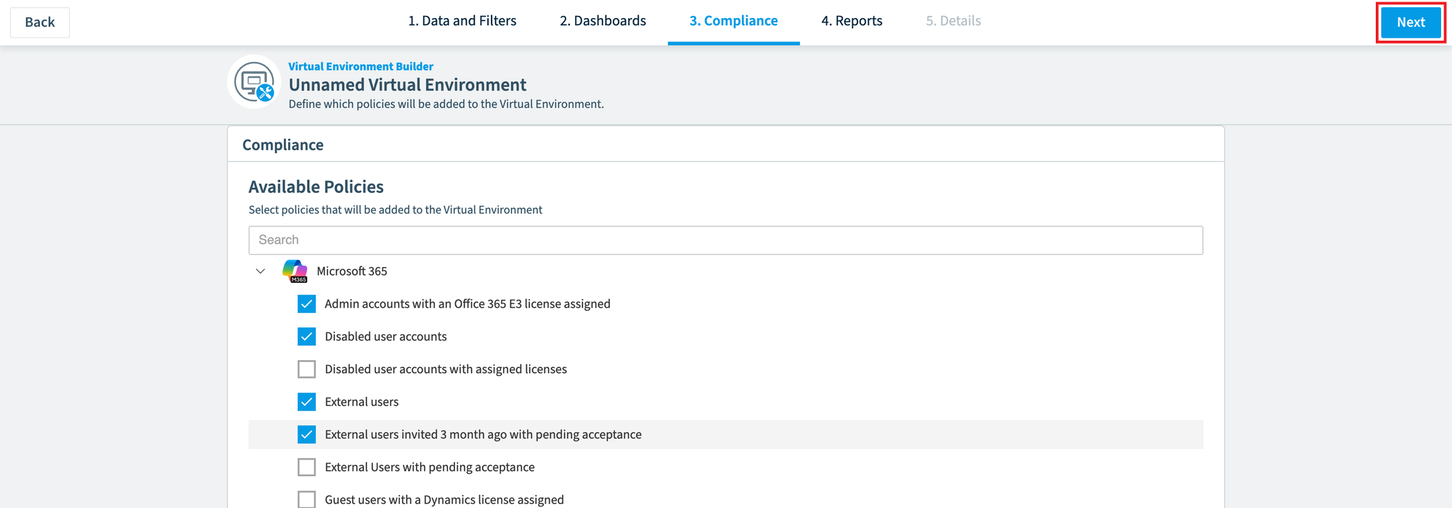Click the Back button
Screen dimensions: 1452x508
(x=40, y=22)
